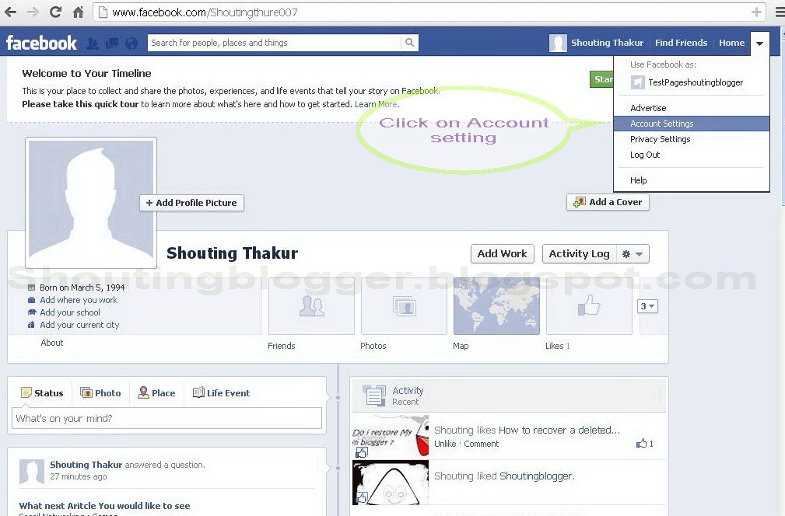Click the Photos tile
The width and height of the screenshot is (785, 516).
pos(404,306)
